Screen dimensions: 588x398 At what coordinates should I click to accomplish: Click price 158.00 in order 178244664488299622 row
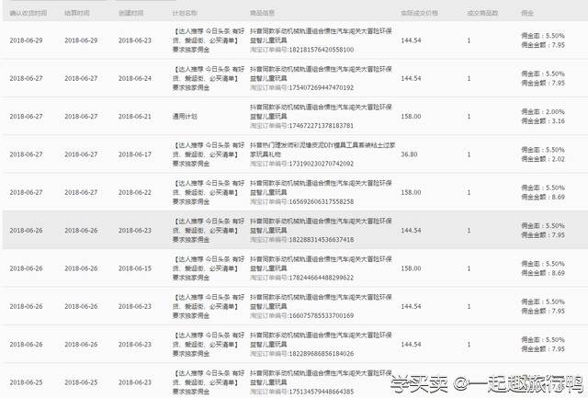[x=411, y=268]
